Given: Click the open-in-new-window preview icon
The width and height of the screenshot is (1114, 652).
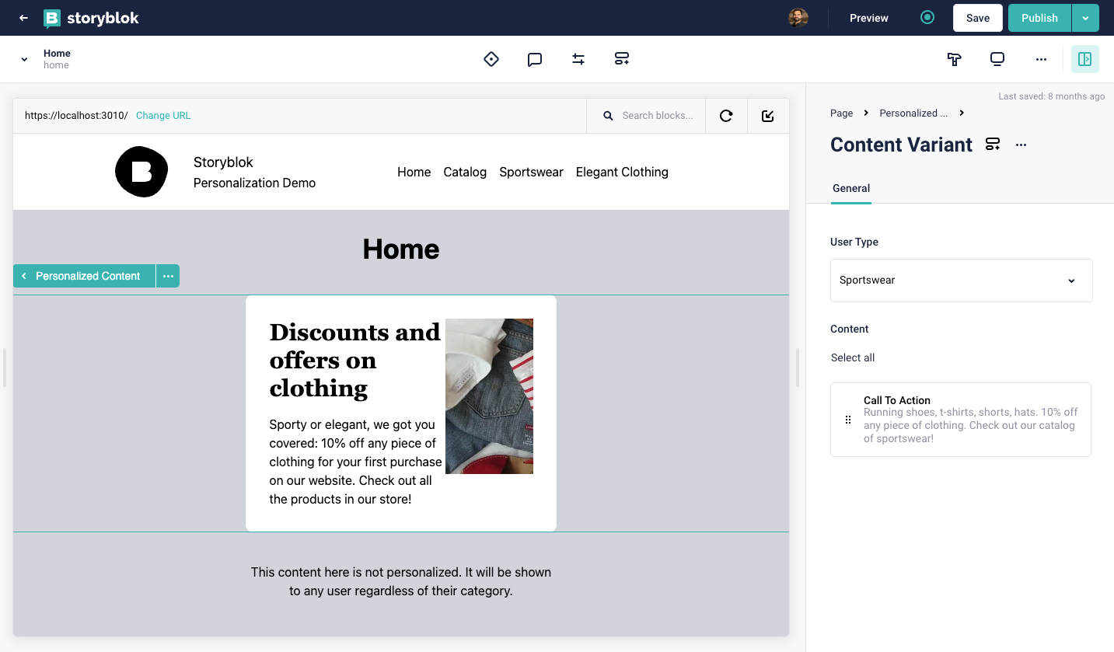Looking at the screenshot, I should (x=768, y=116).
